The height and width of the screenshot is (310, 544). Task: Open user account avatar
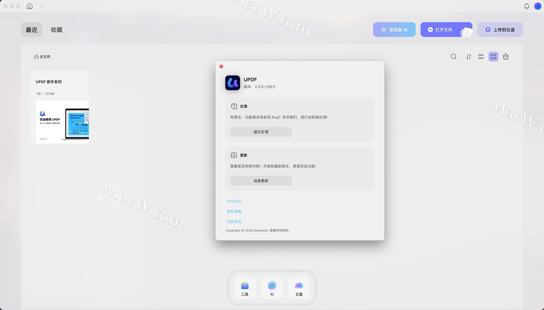click(537, 6)
